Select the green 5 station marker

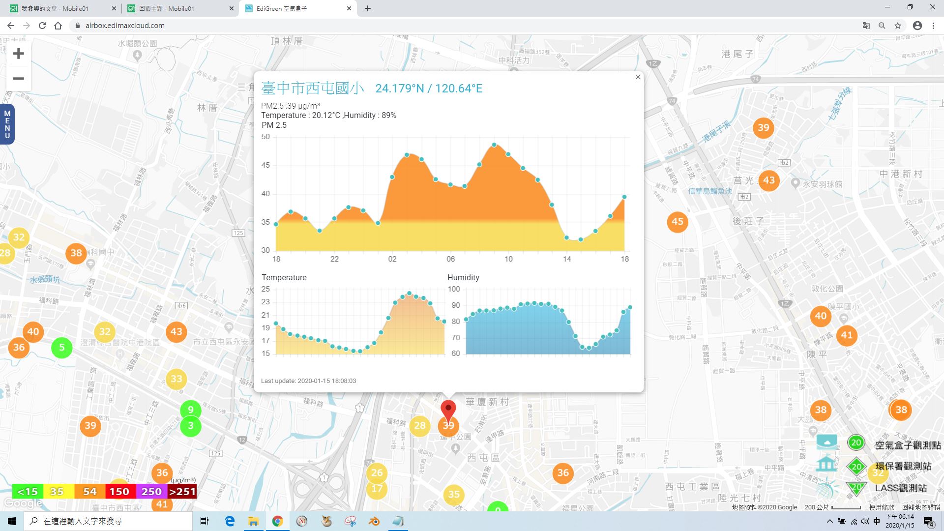pyautogui.click(x=62, y=348)
